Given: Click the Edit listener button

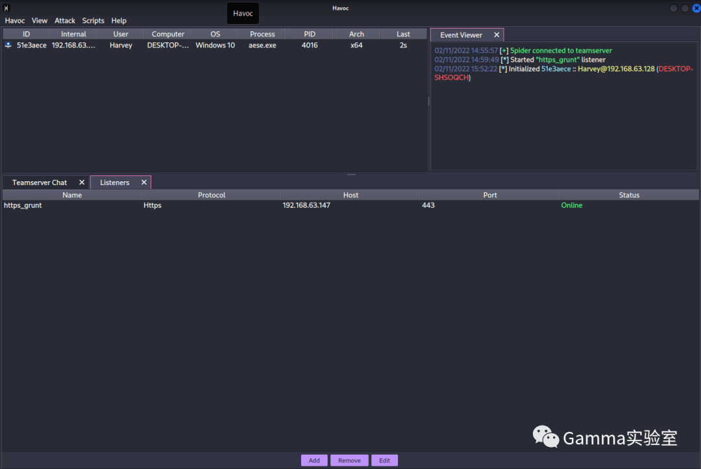Looking at the screenshot, I should 384,461.
